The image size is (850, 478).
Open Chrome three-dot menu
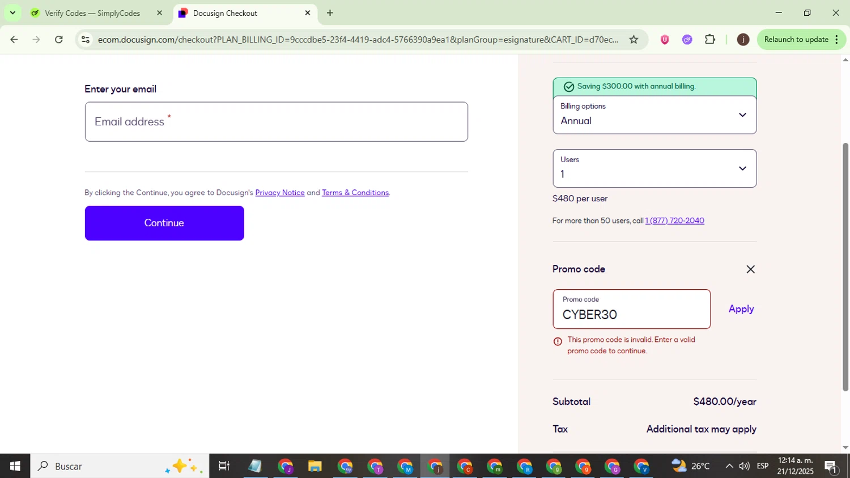(x=837, y=40)
